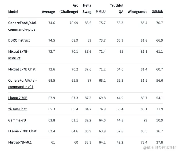Image resolution: width=178 pixels, height=151 pixels.
Task: Click the Model column header
Action: pyautogui.click(x=13, y=12)
